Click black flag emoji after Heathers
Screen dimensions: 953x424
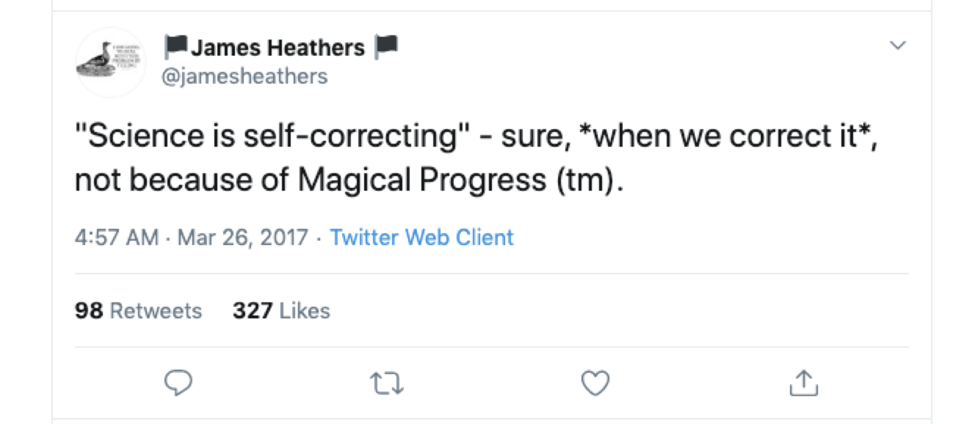[x=386, y=47]
